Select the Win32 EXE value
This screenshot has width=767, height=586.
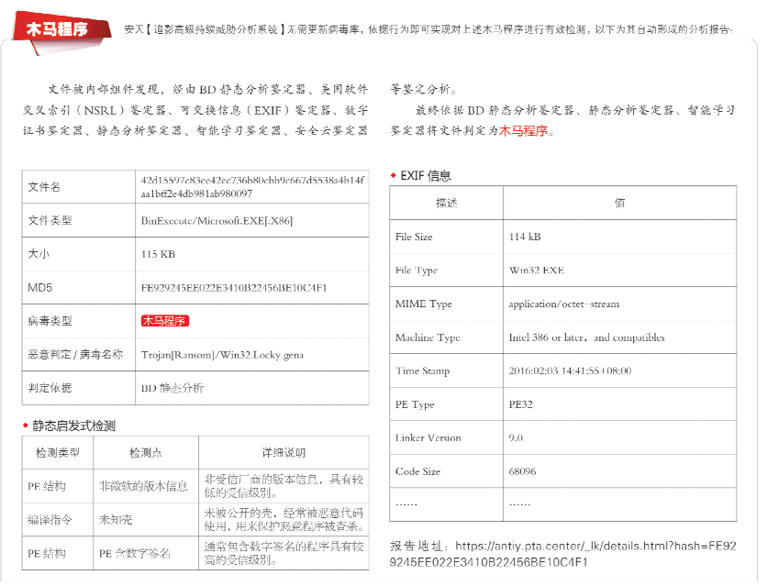coord(537,271)
